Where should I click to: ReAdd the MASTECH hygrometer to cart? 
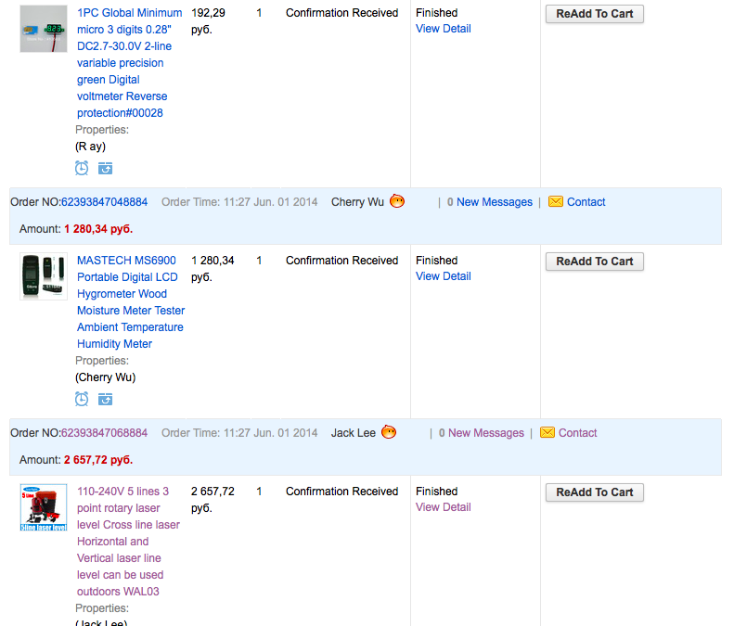594,262
